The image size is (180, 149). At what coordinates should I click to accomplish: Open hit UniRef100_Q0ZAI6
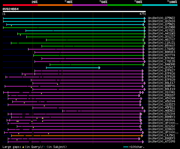coord(161,21)
